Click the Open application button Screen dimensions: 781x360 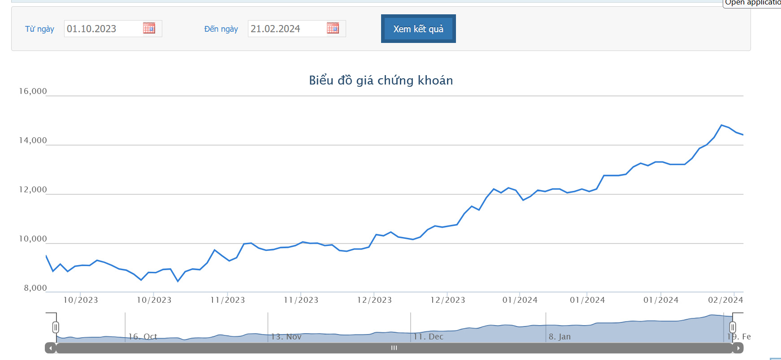[x=752, y=3]
